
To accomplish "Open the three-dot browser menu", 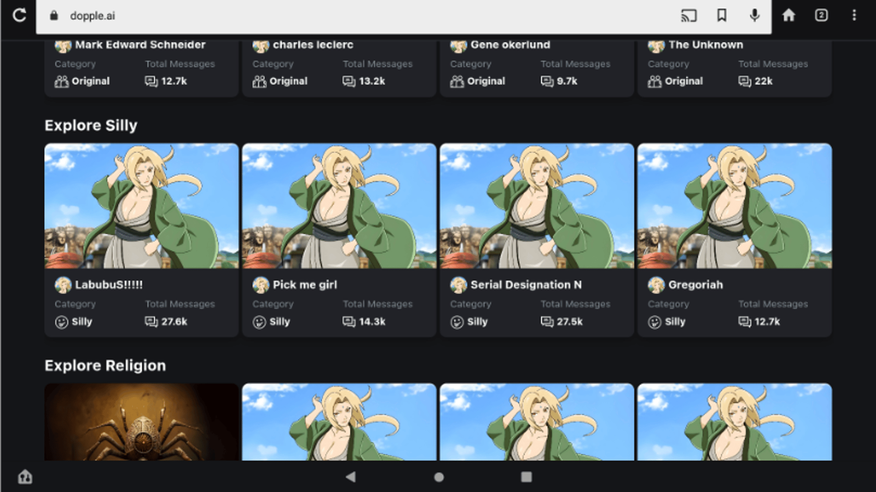I will pos(854,16).
